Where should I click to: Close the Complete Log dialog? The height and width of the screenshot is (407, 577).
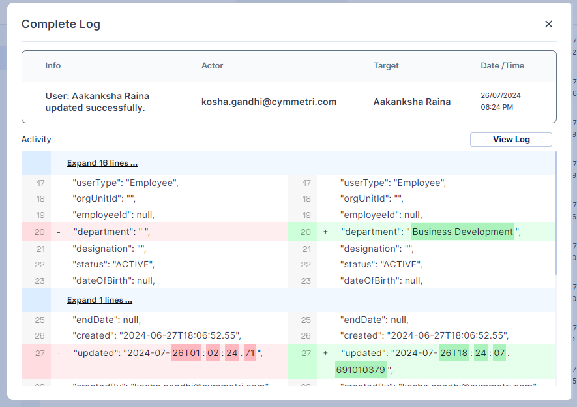548,24
